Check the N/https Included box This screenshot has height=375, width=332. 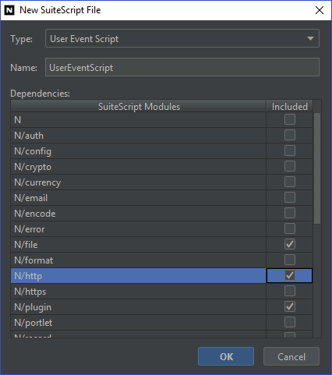290,291
